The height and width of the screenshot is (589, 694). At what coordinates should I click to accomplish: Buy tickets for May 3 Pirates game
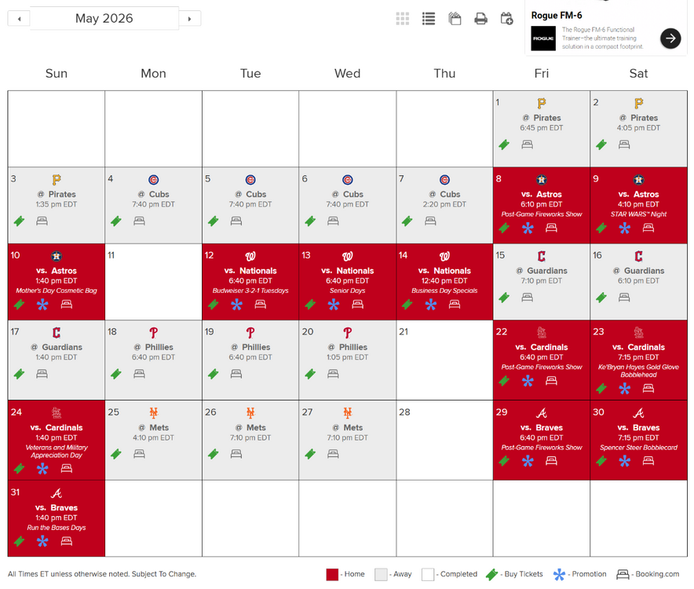[19, 221]
